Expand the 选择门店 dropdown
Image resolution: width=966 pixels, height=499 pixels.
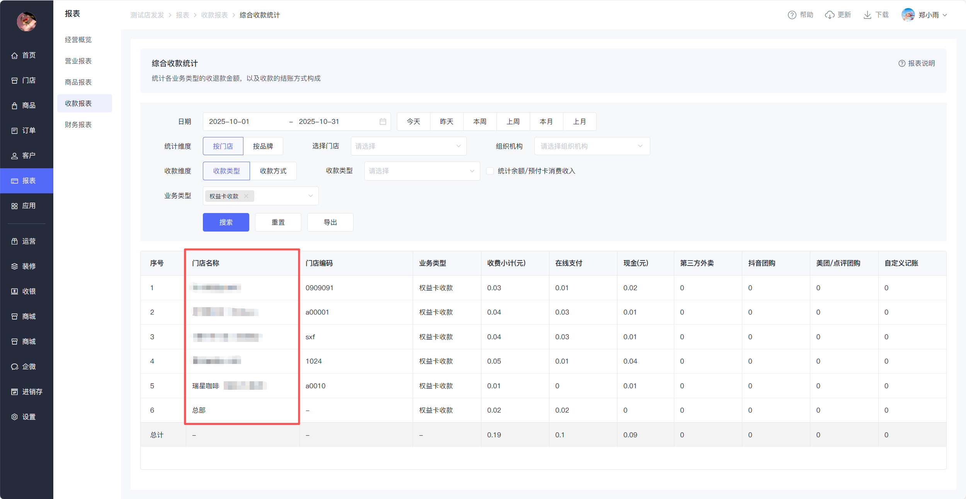tap(408, 146)
